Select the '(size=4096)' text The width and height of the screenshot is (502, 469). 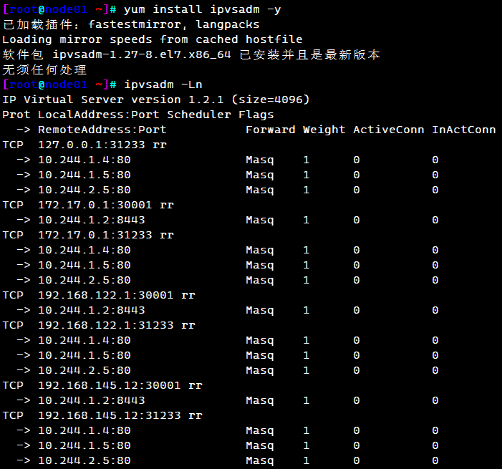pos(270,100)
